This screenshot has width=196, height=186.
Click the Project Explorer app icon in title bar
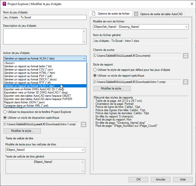[x=4, y=4]
